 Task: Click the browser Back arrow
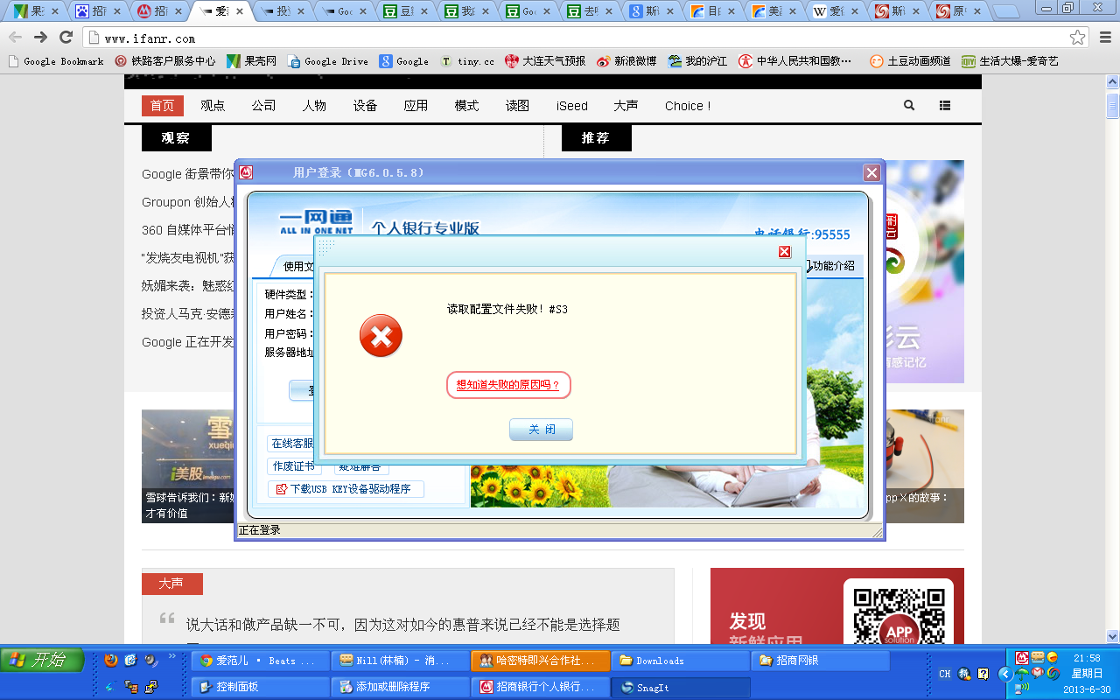tap(16, 38)
